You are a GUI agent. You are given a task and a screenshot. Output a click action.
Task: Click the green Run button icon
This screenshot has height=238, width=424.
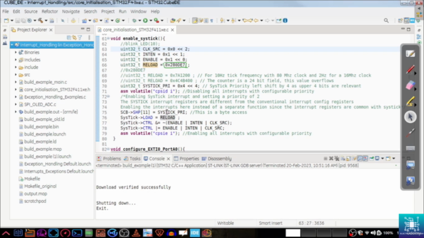point(145,20)
